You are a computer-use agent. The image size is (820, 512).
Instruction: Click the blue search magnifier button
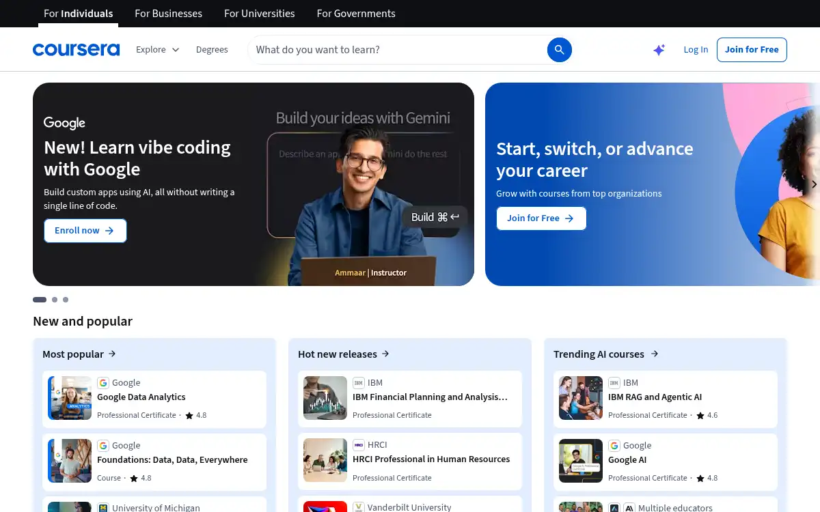560,50
